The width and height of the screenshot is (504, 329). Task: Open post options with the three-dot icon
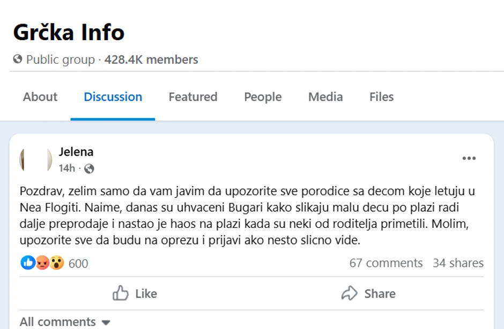coord(469,158)
